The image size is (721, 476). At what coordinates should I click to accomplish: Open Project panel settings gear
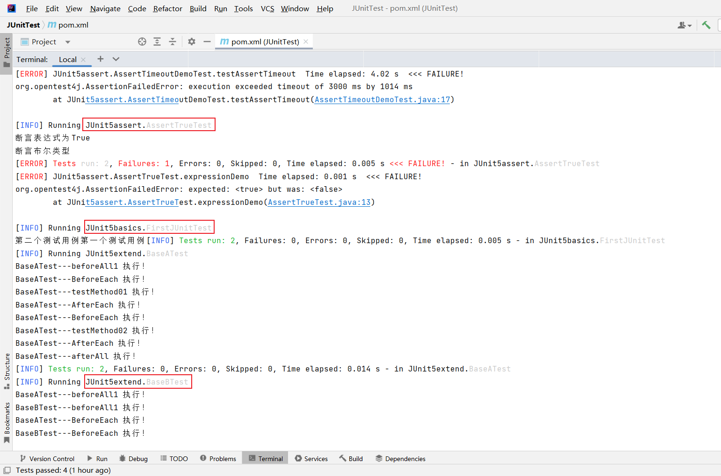tap(192, 42)
